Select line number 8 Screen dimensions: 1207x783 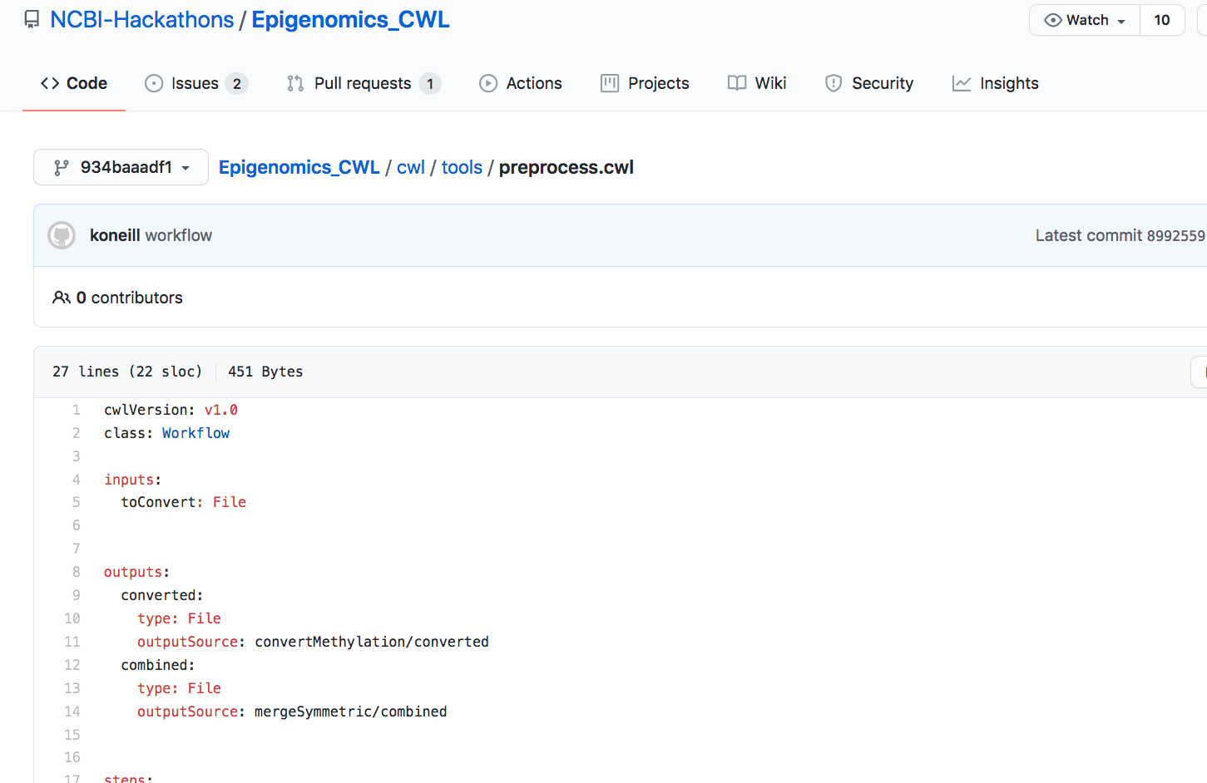point(76,572)
